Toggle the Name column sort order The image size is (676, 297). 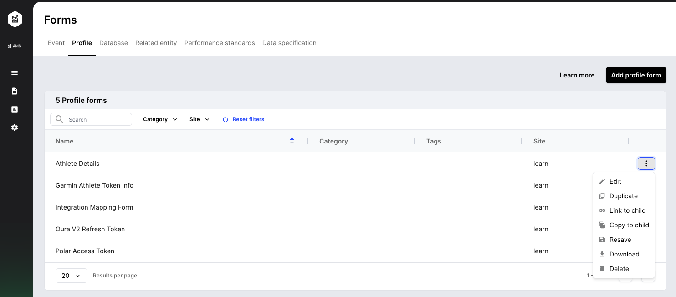[x=292, y=141]
